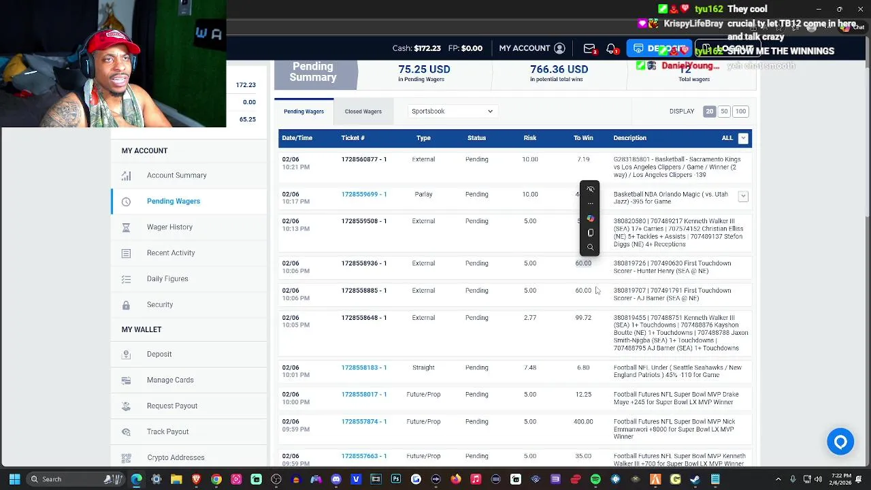
Task: Click the blue Deposit button in header
Action: tap(659, 48)
